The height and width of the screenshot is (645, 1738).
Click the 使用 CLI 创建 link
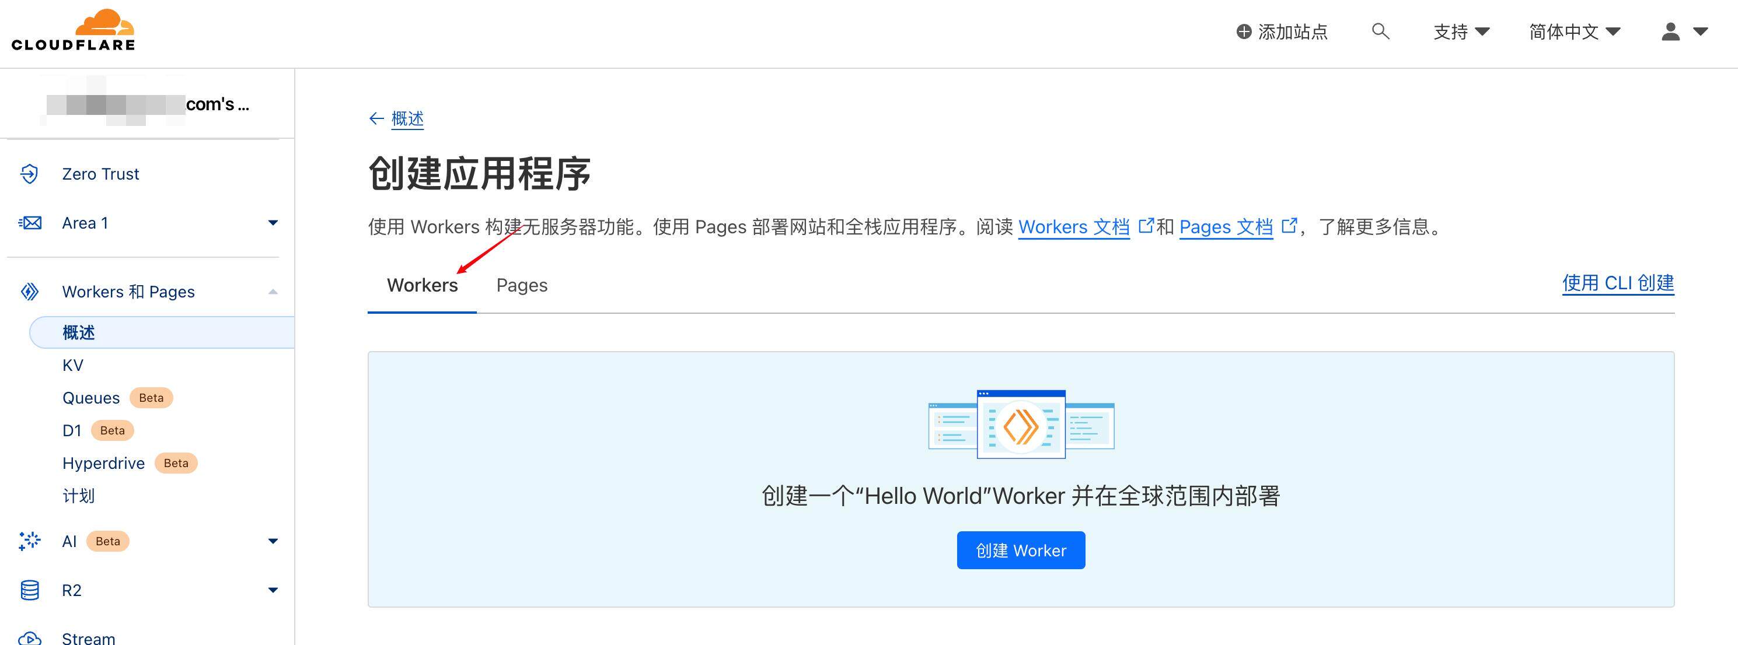click(1618, 283)
